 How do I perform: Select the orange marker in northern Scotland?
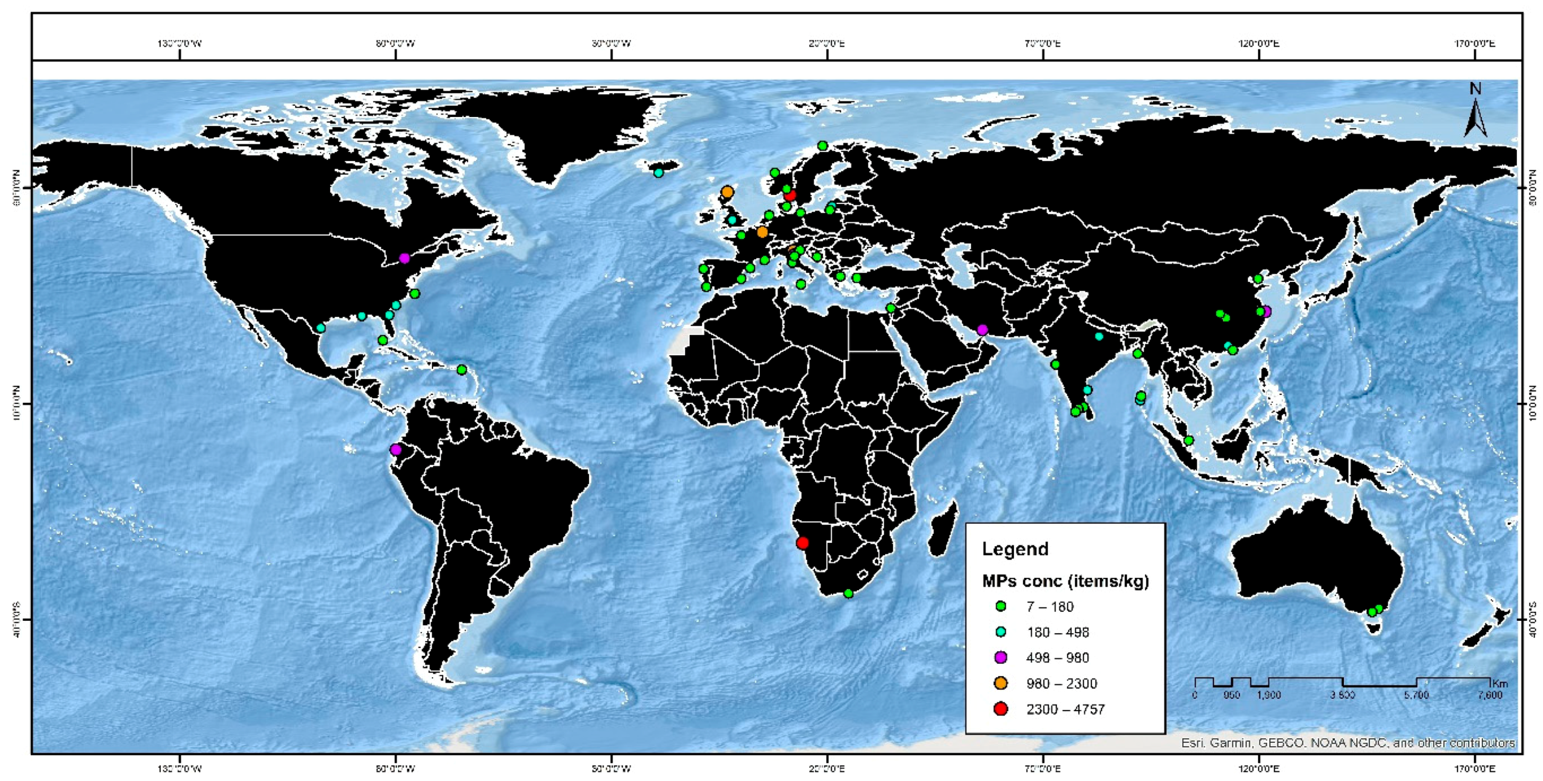(727, 192)
